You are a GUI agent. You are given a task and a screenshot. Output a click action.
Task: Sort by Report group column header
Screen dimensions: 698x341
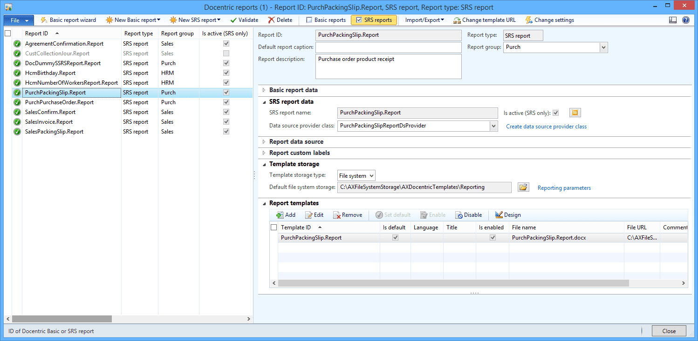(x=178, y=33)
